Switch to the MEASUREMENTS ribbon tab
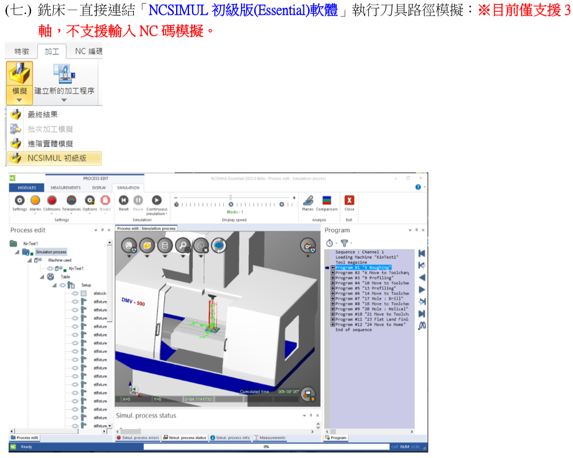The height and width of the screenshot is (458, 573). 65,188
